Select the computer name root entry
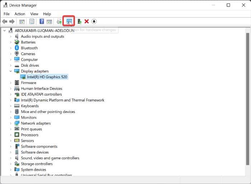The image size is (251, 184). 44,30
